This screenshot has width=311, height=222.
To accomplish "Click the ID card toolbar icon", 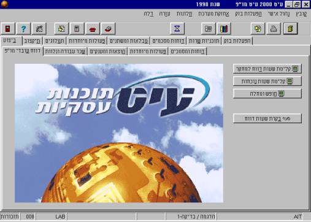I will (x=208, y=29).
